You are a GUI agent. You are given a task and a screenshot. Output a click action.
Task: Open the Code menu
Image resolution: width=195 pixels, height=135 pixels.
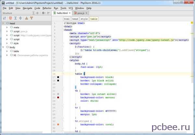pos(37,8)
